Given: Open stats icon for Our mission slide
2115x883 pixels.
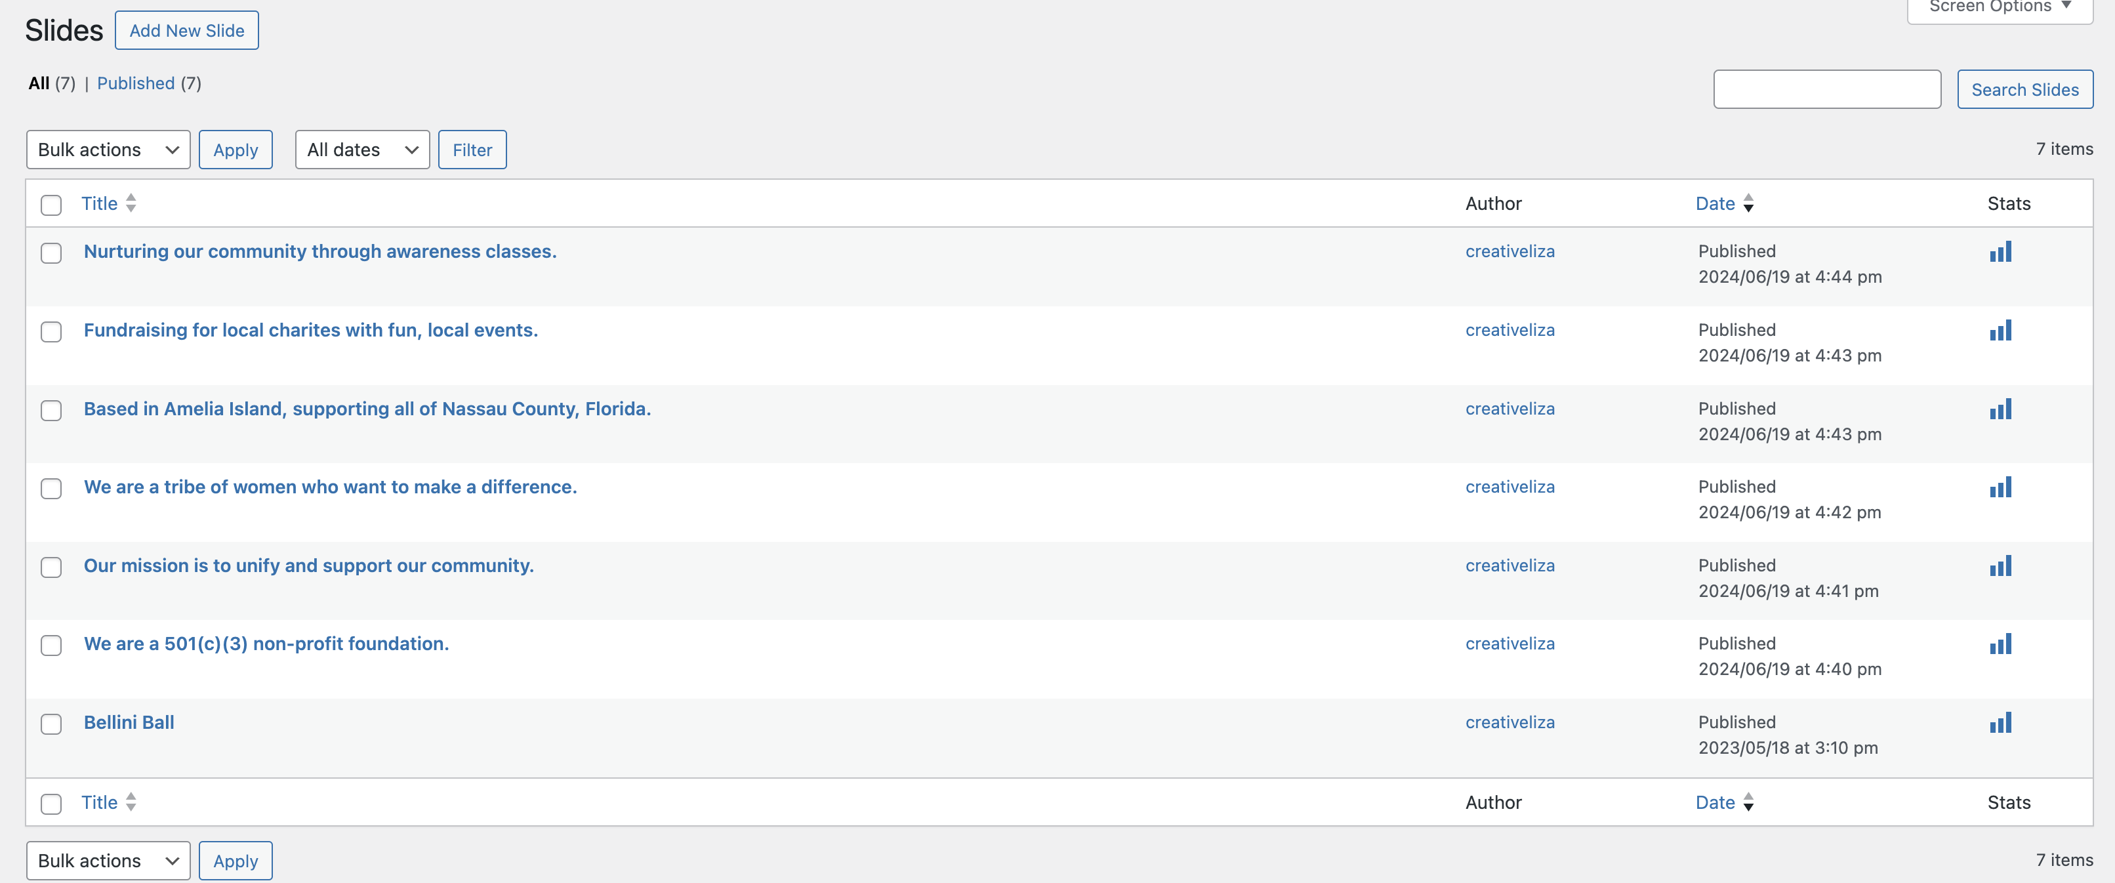Looking at the screenshot, I should point(2000,566).
